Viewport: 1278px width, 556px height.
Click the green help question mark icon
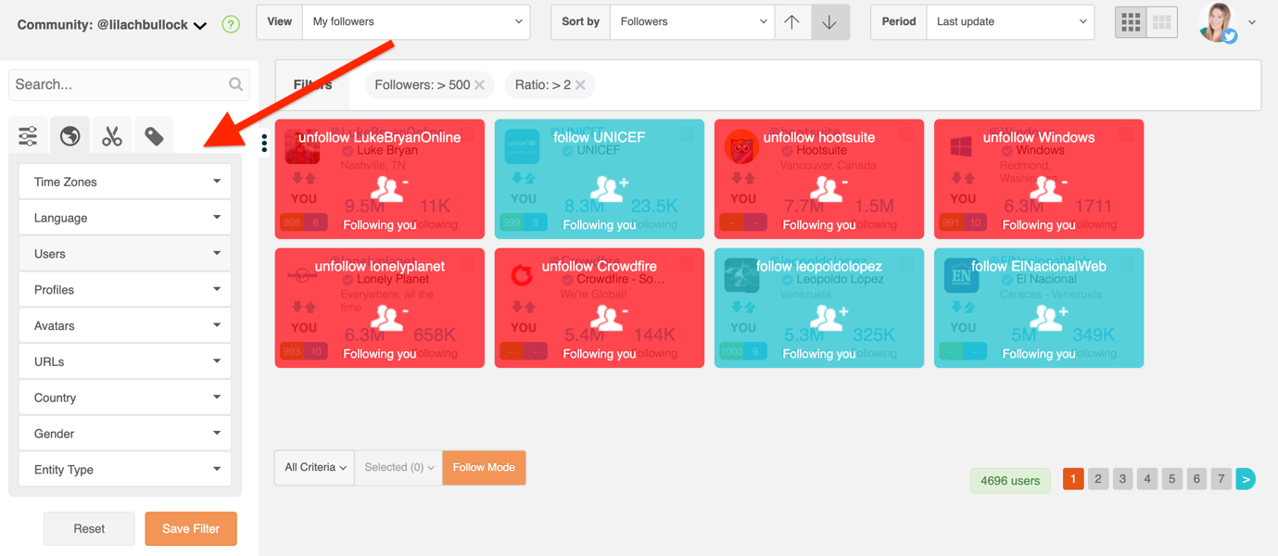(231, 25)
